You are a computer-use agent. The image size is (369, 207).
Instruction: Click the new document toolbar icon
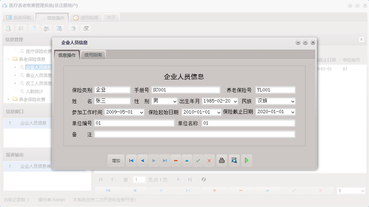tap(34, 28)
